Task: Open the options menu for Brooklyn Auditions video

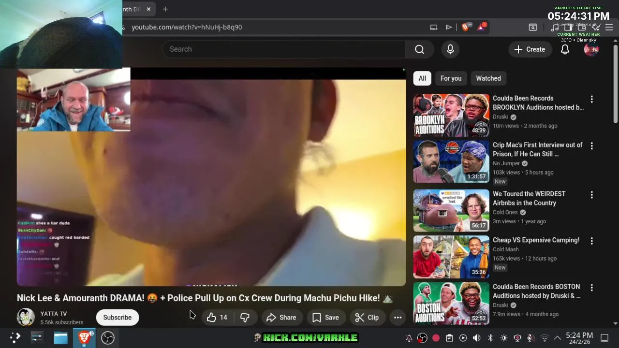Action: [591, 99]
